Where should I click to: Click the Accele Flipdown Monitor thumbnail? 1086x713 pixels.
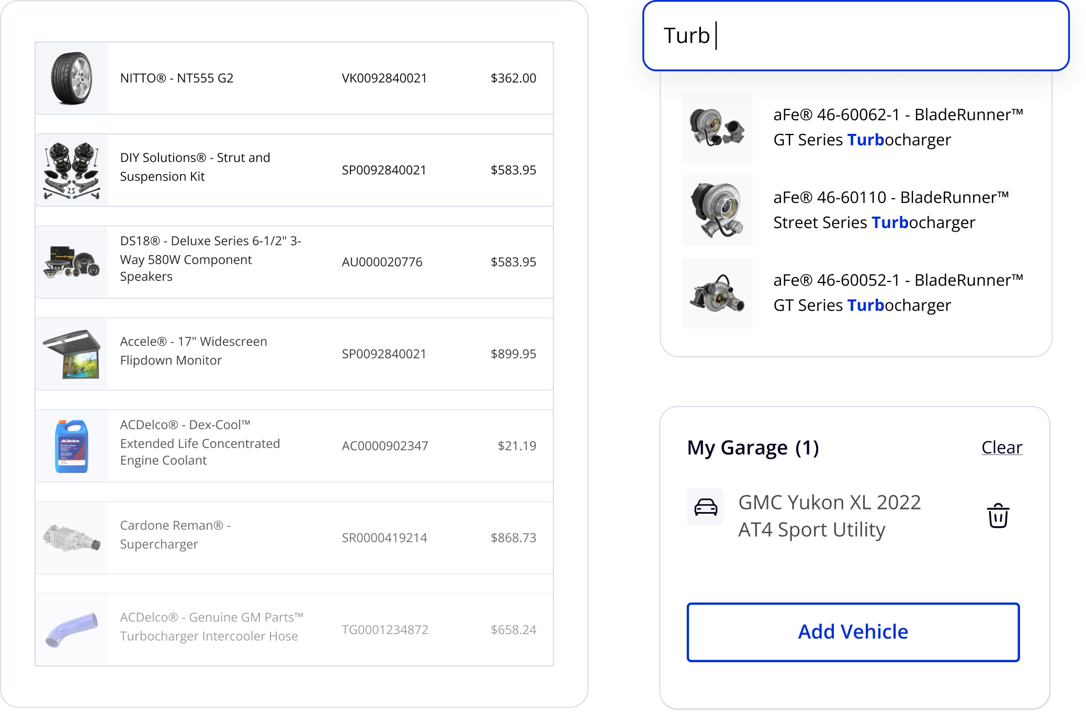72,354
